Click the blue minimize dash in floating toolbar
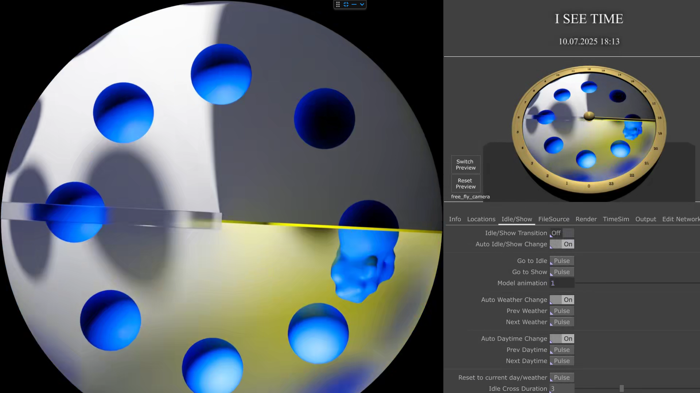 coord(354,4)
